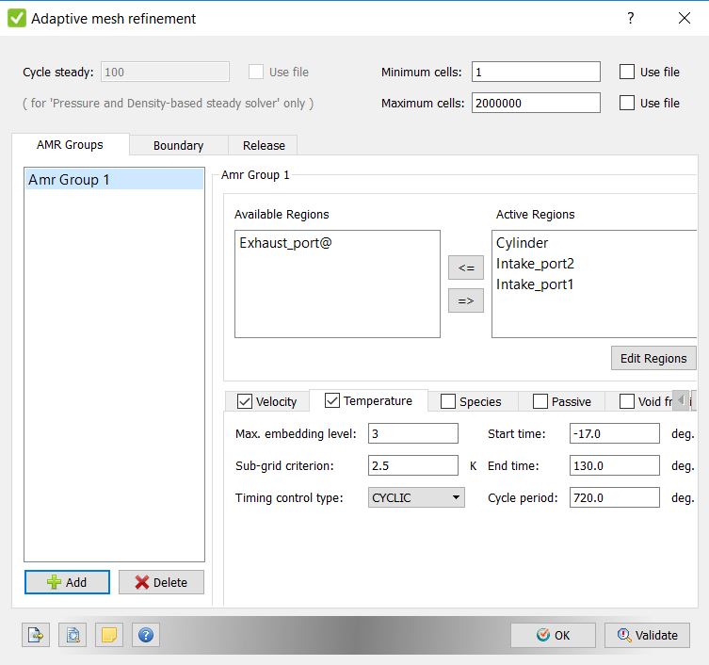Close the Adaptive mesh refinement dialog
This screenshot has height=665, width=709.
685,18
